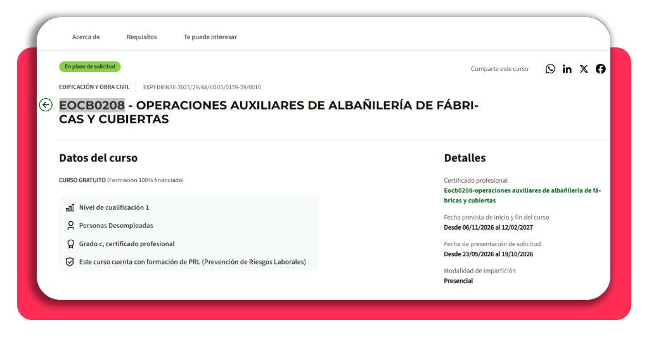Click application dates Desde 23/05/2026 al 19/10/2026
Screen dimensions: 649x339
point(489,254)
